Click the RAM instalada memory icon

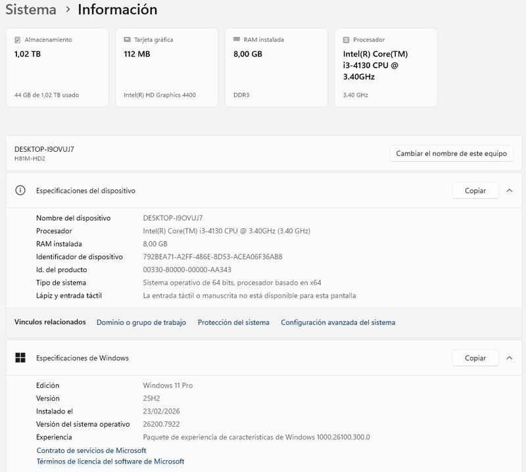pyautogui.click(x=237, y=39)
